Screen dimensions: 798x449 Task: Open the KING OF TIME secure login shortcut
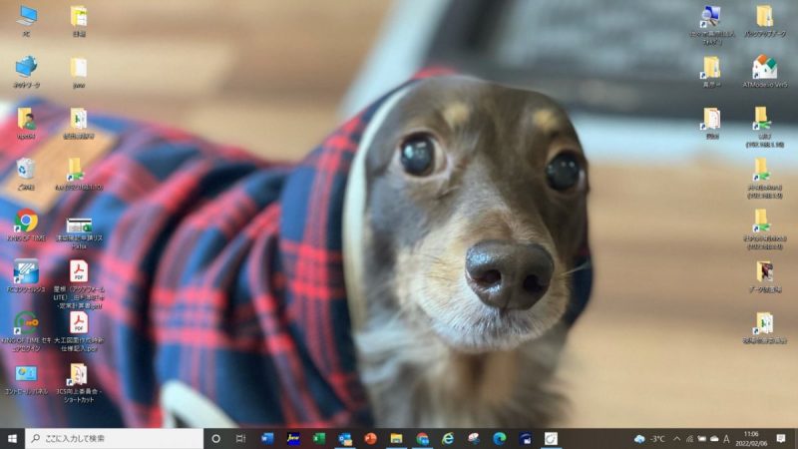click(x=26, y=331)
